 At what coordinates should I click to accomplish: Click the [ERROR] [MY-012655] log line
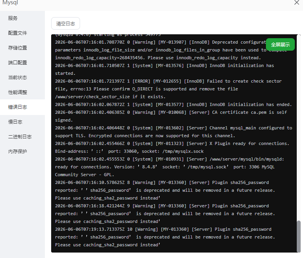168,81
